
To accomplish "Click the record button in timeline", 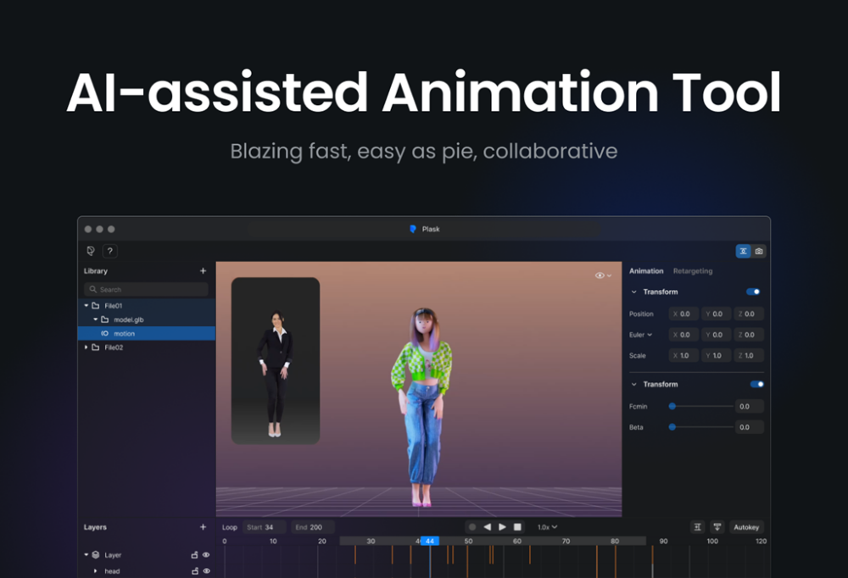I will coord(472,526).
